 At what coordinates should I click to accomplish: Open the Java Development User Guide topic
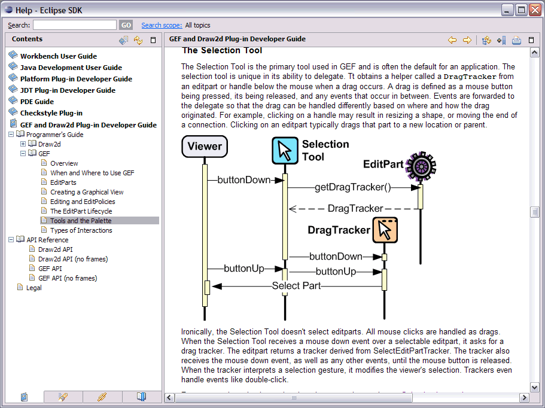71,68
